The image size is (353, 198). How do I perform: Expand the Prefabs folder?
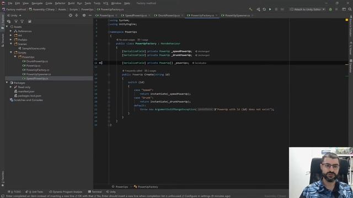pyautogui.click(x=11, y=40)
